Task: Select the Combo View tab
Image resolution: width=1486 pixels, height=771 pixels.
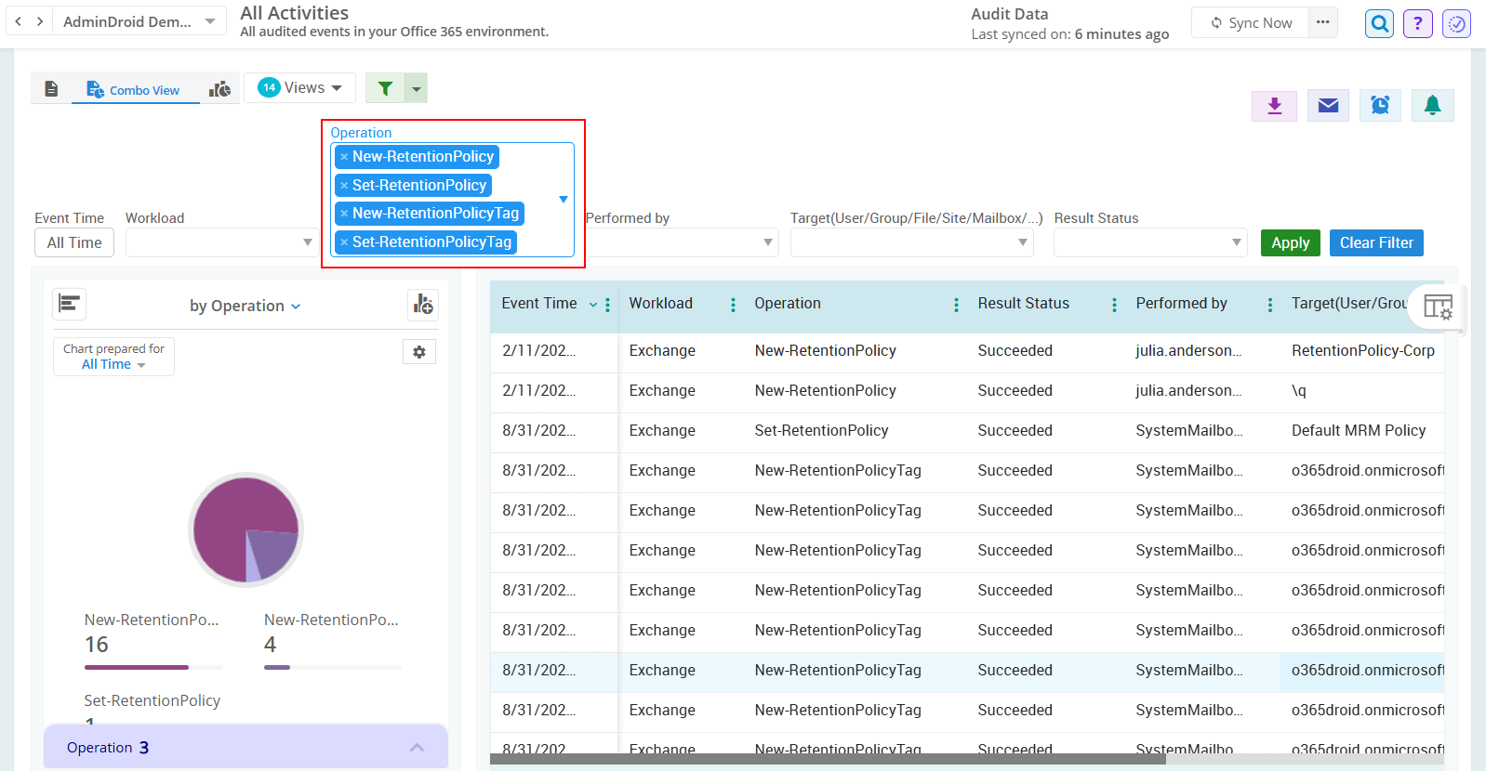Action: tap(134, 90)
